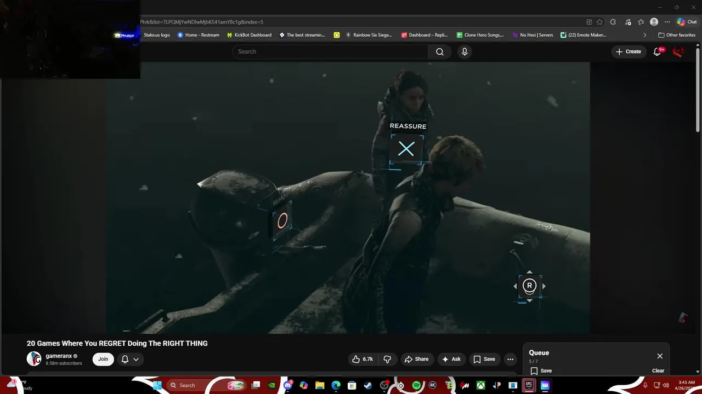Open Spotify from the taskbar

(416, 385)
